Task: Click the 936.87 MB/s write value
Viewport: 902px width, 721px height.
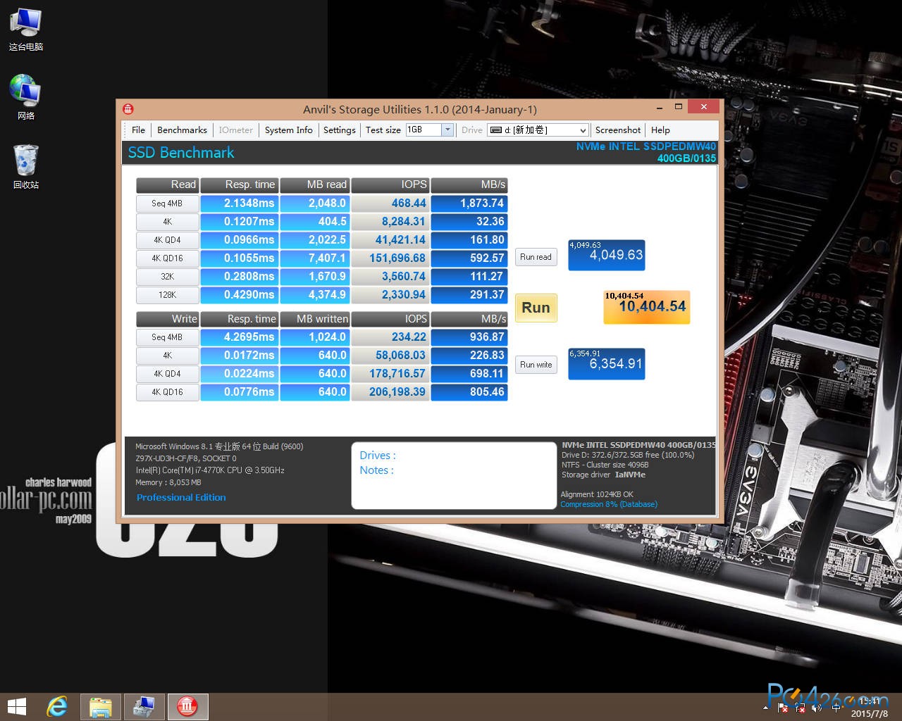Action: [x=469, y=337]
